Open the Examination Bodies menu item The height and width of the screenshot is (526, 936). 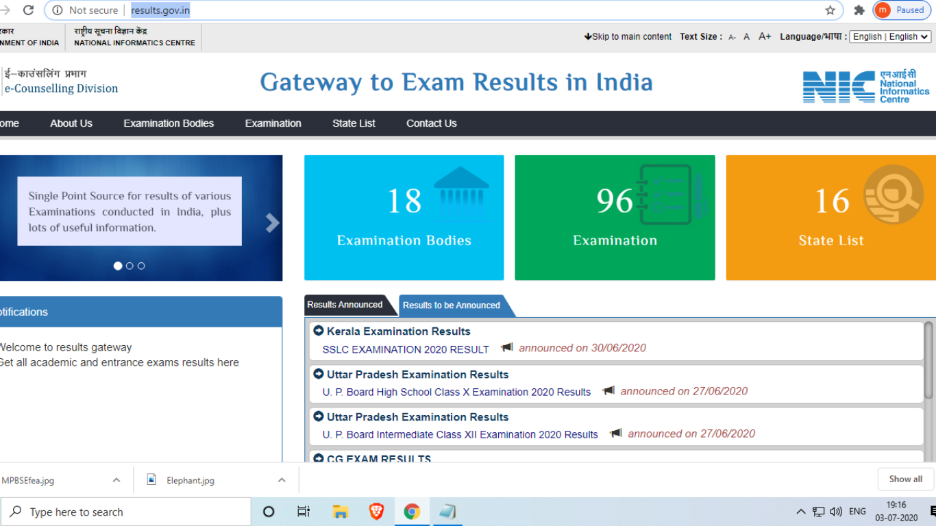(x=169, y=123)
